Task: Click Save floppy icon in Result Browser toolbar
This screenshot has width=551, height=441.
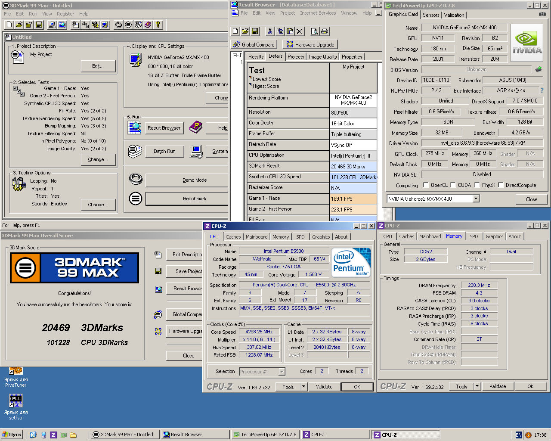Action: click(255, 31)
